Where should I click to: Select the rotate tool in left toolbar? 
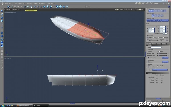2,18
